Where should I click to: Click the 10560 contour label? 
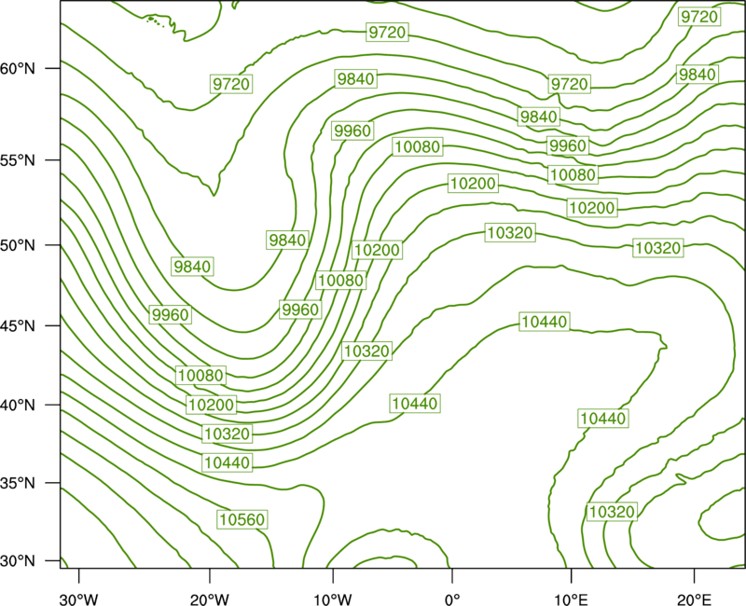(242, 519)
